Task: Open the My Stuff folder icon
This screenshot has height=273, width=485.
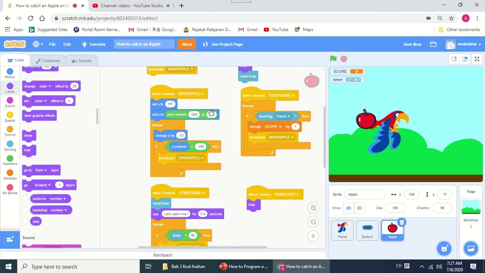Action: tap(433, 44)
